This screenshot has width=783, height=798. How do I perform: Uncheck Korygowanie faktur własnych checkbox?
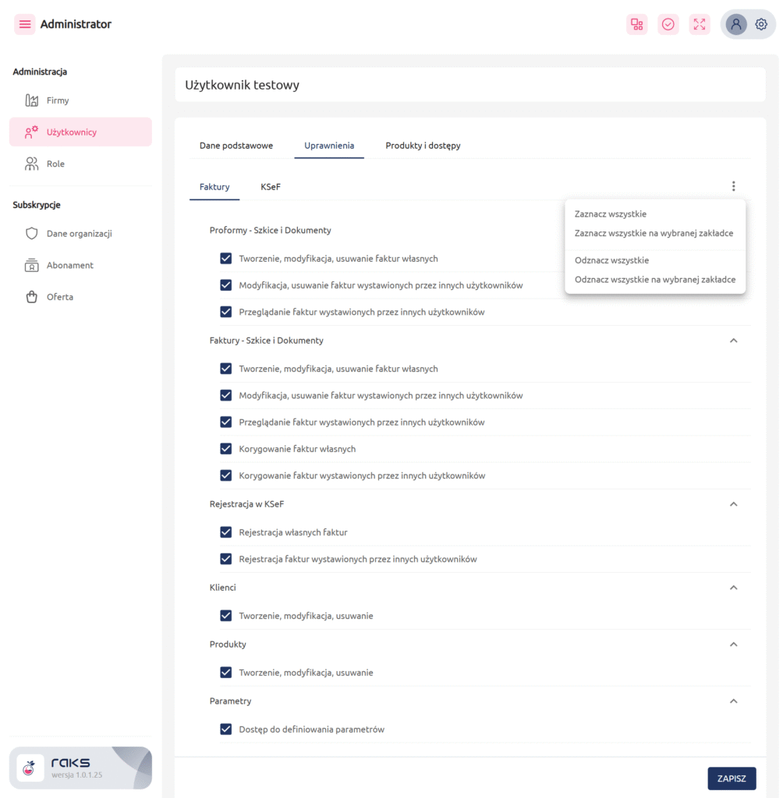pos(226,449)
